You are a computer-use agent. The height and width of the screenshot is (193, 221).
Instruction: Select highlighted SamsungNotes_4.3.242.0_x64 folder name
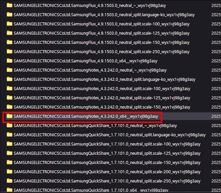[86, 116]
